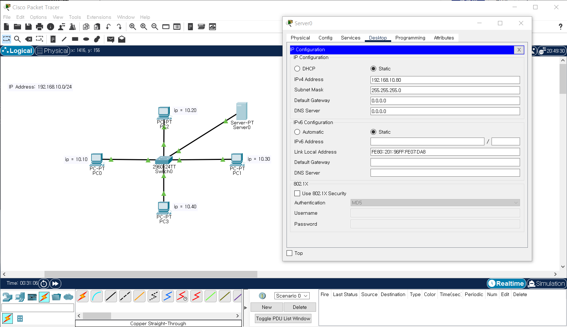Switch to Simulation mode
The height and width of the screenshot is (327, 567).
tap(547, 284)
